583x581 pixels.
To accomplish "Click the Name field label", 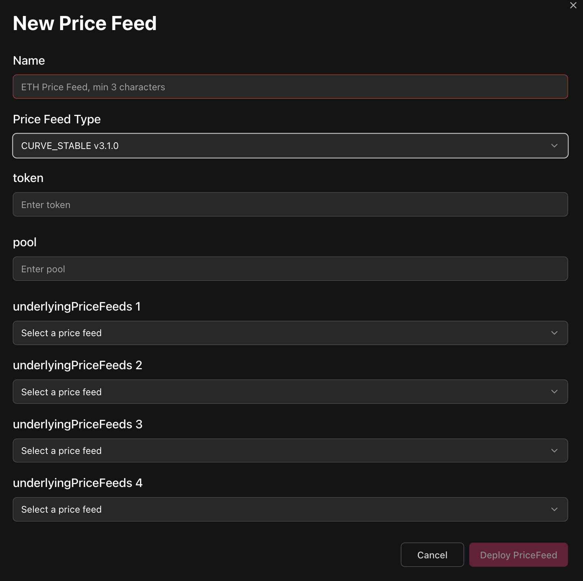I will click(29, 61).
